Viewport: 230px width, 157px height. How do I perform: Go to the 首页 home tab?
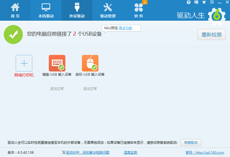click(x=15, y=10)
